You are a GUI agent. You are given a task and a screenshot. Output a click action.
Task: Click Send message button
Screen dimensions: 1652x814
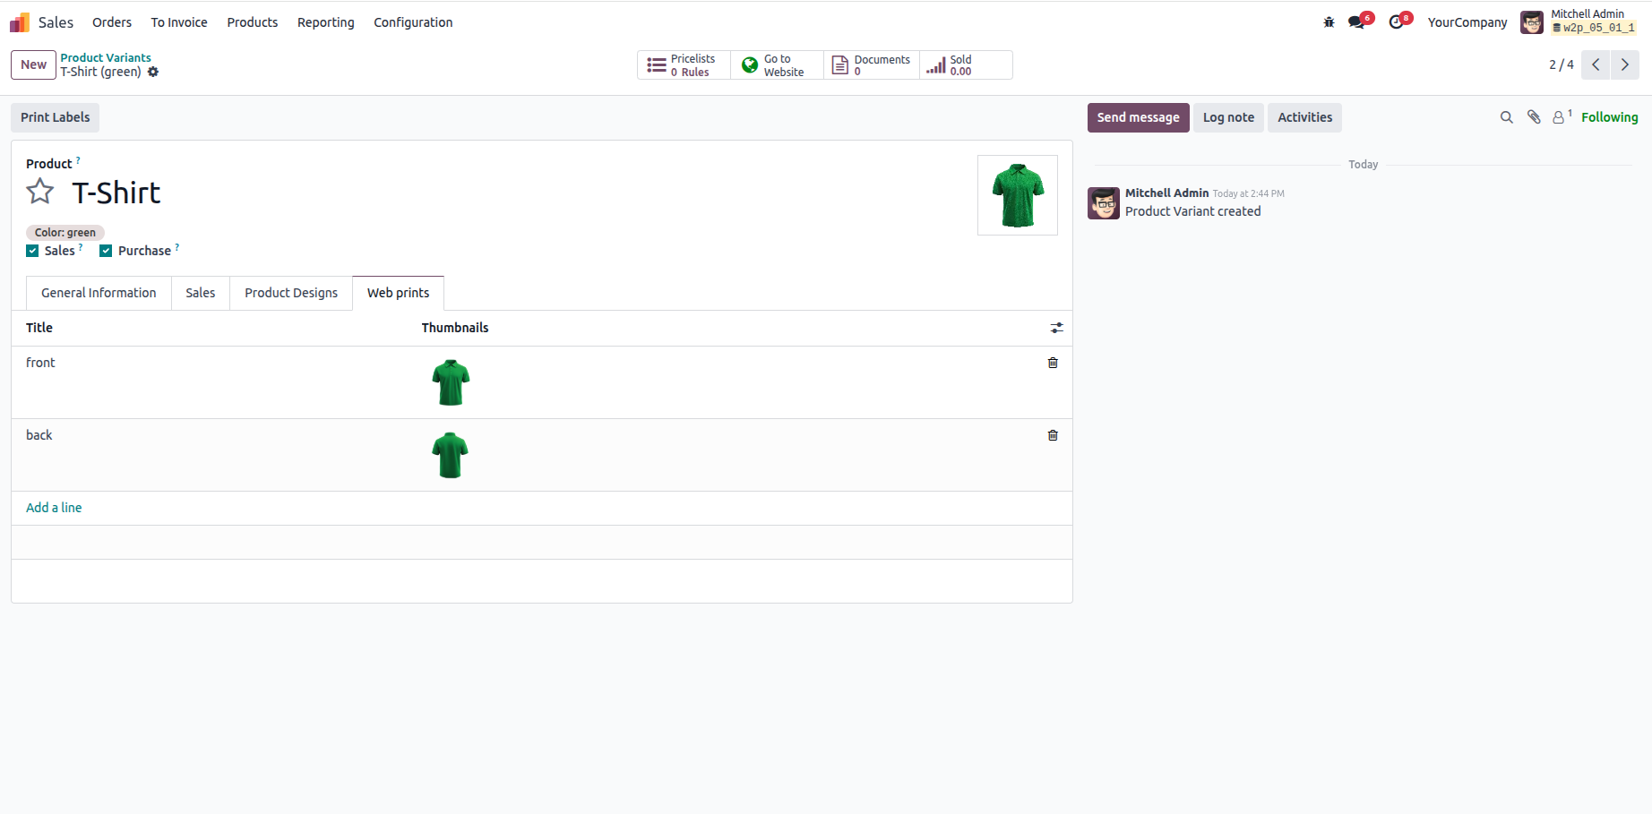1138,117
